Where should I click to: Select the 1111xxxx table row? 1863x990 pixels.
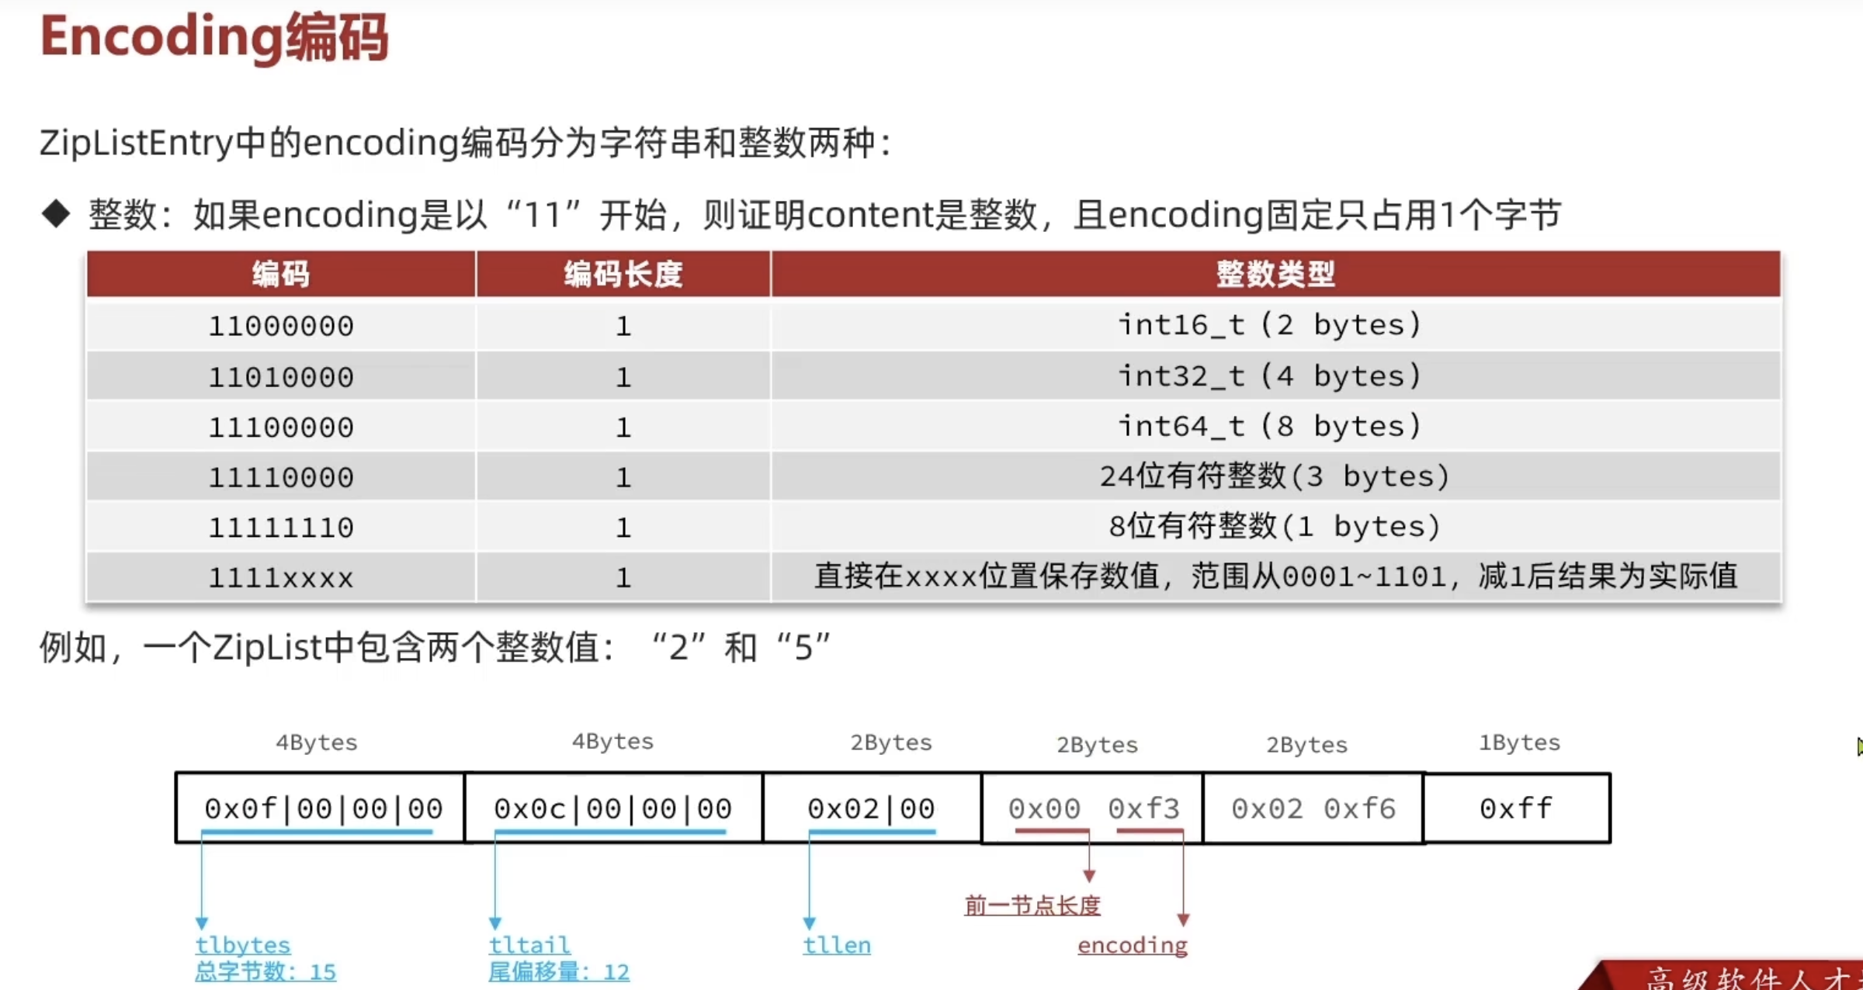coord(279,576)
